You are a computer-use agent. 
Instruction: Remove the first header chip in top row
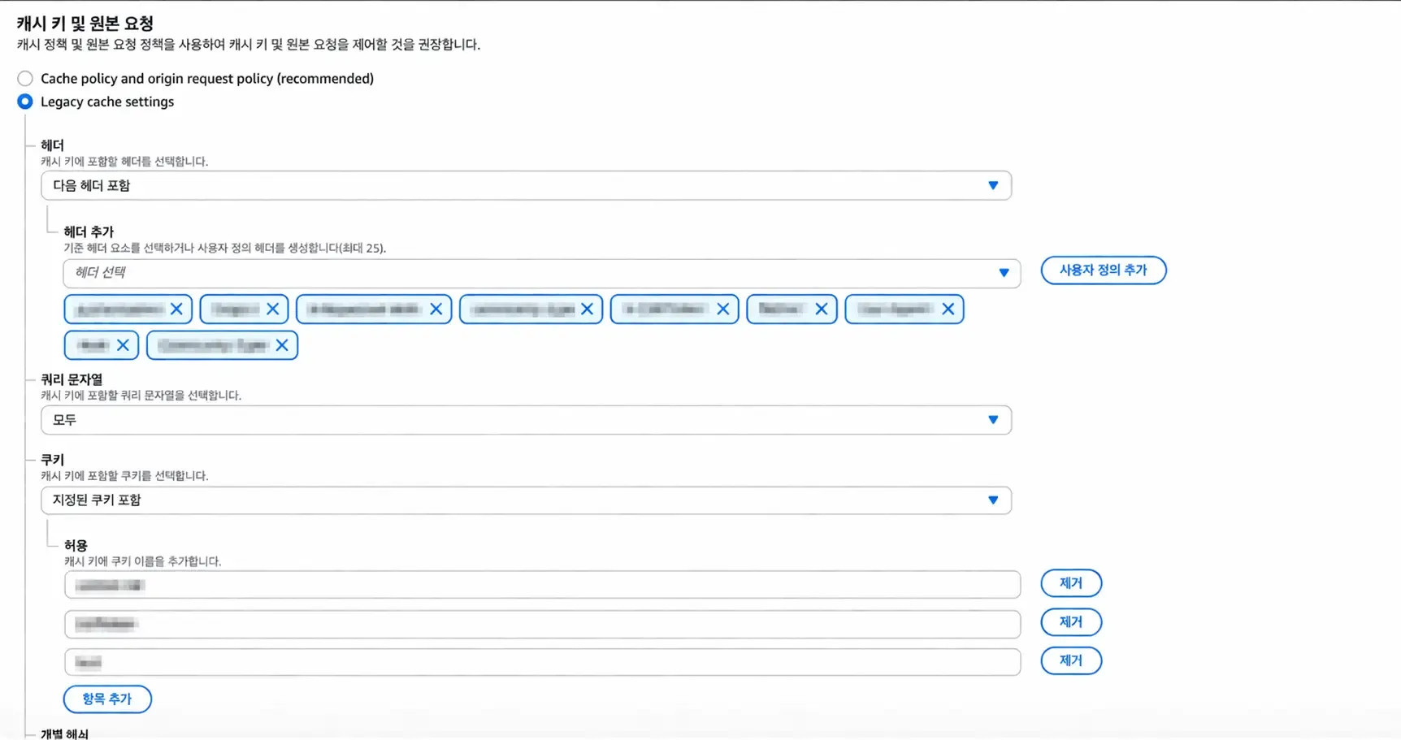click(176, 309)
